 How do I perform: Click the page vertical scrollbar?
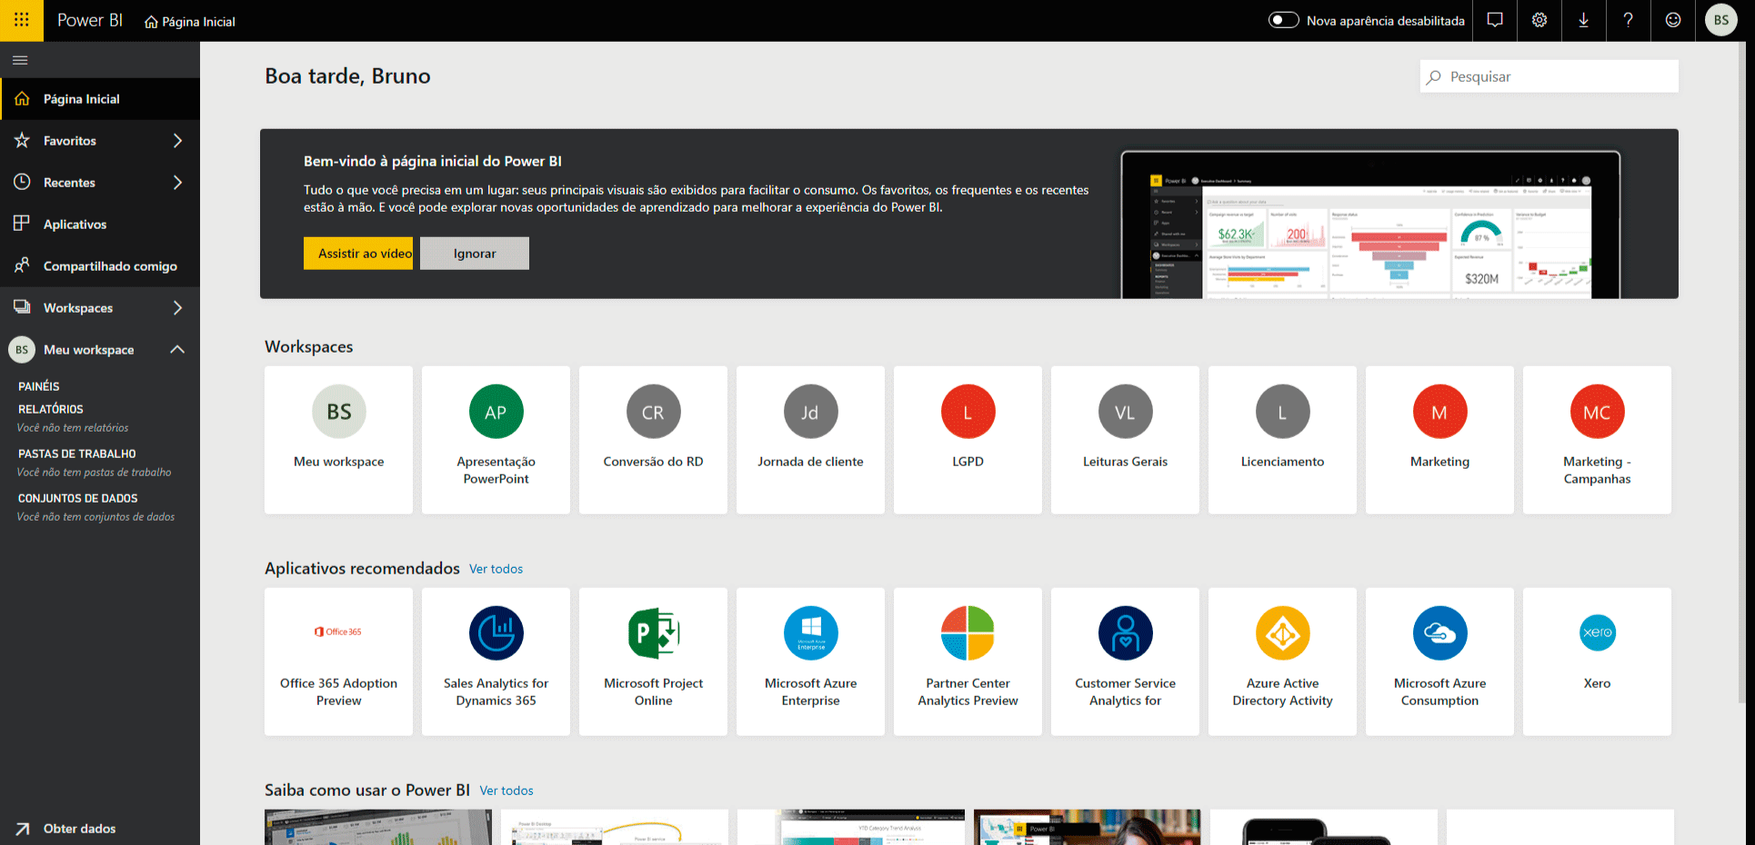pyautogui.click(x=1742, y=373)
